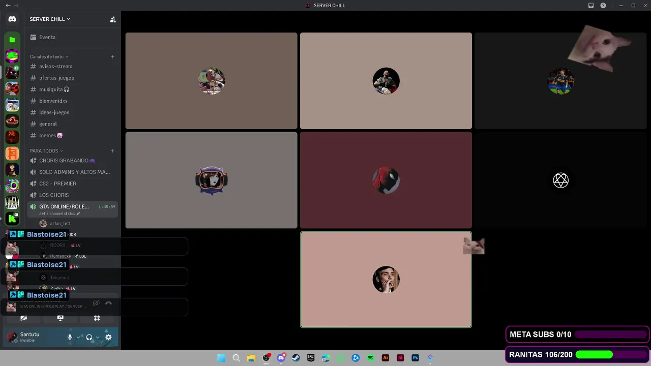The height and width of the screenshot is (366, 651).
Task: Open InDesign from the taskbar
Action: (x=400, y=358)
